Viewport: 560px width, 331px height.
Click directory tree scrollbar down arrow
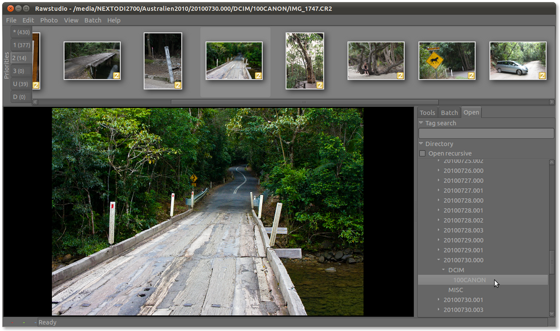552,314
